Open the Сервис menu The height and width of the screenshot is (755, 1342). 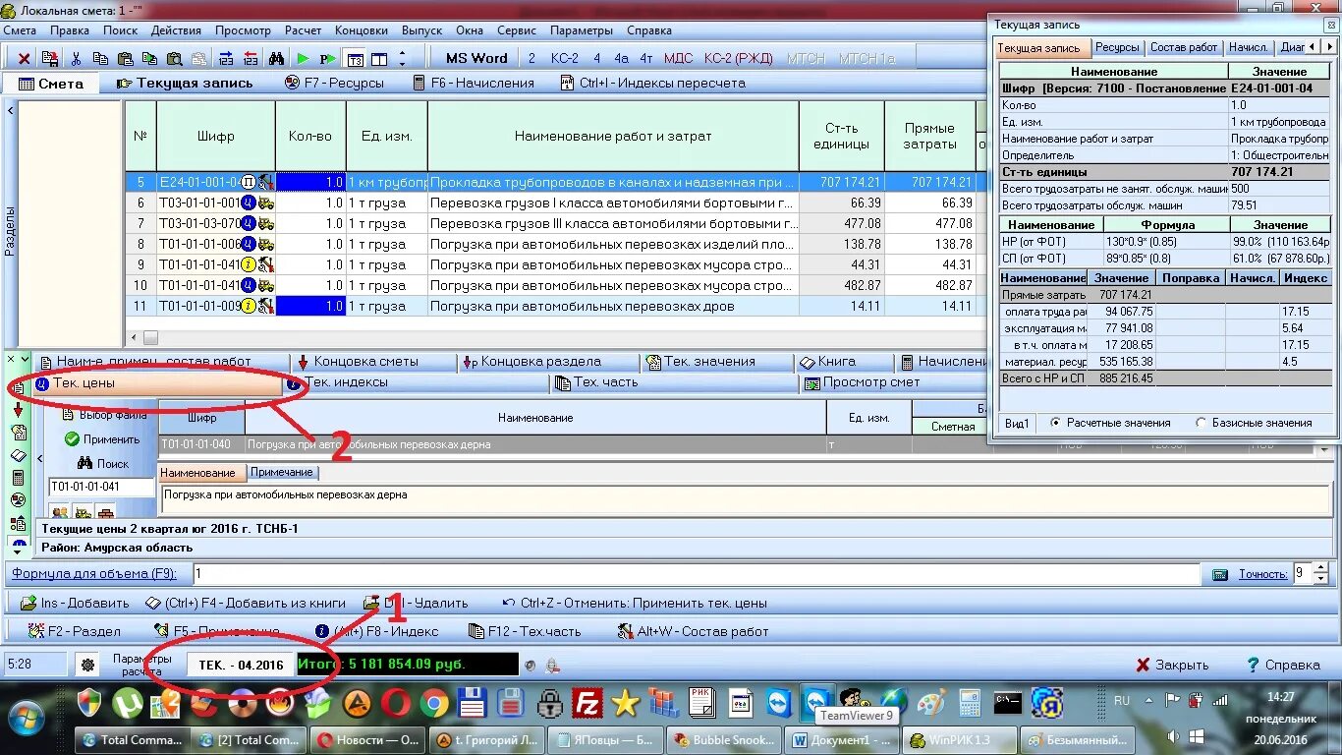coord(517,30)
